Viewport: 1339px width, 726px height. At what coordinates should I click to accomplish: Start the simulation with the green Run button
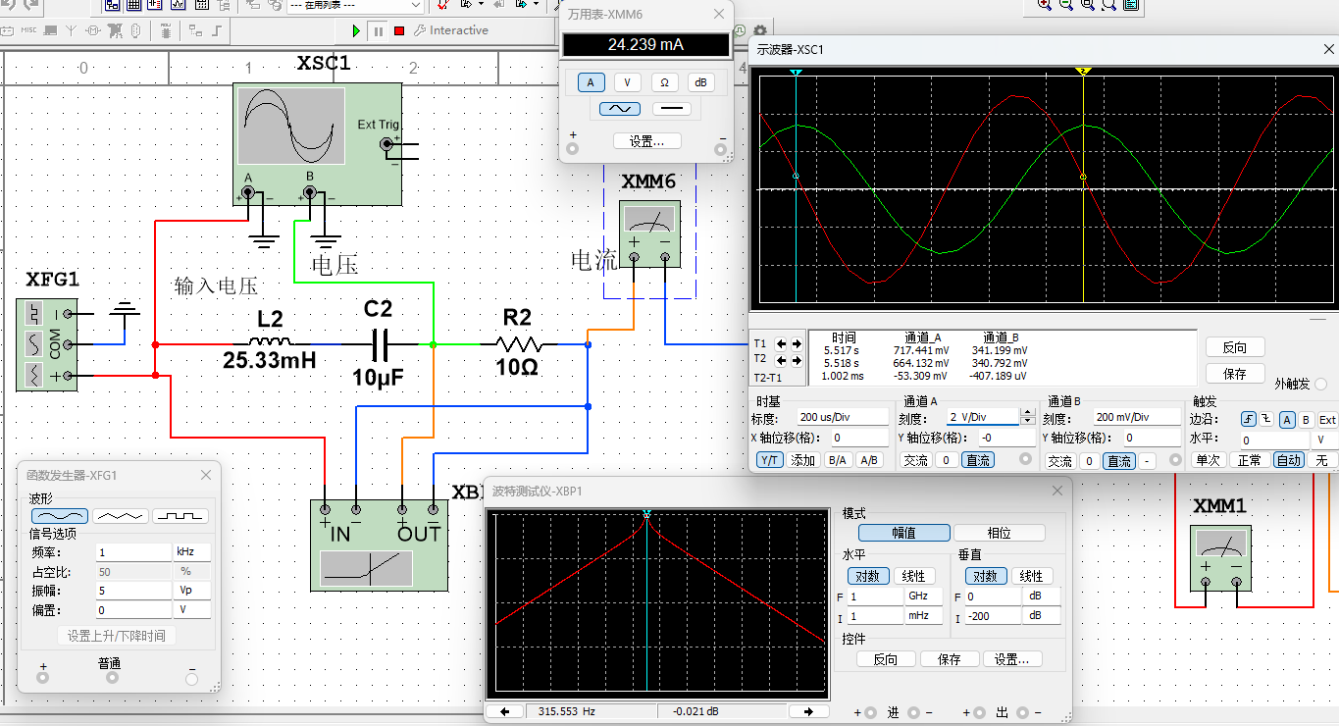click(356, 30)
